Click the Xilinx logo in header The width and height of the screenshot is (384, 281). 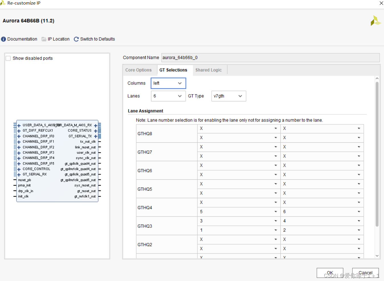point(375,21)
